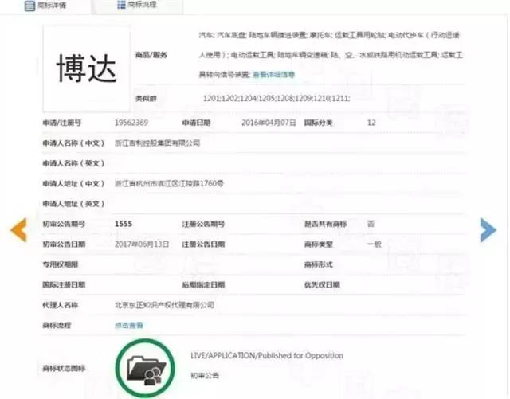This screenshot has width=510, height=399.
Task: Click the 申请人地址（英文）label
Action: click(x=73, y=204)
